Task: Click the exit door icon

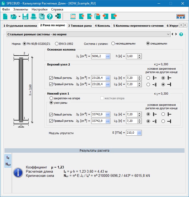Action: tap(58, 17)
